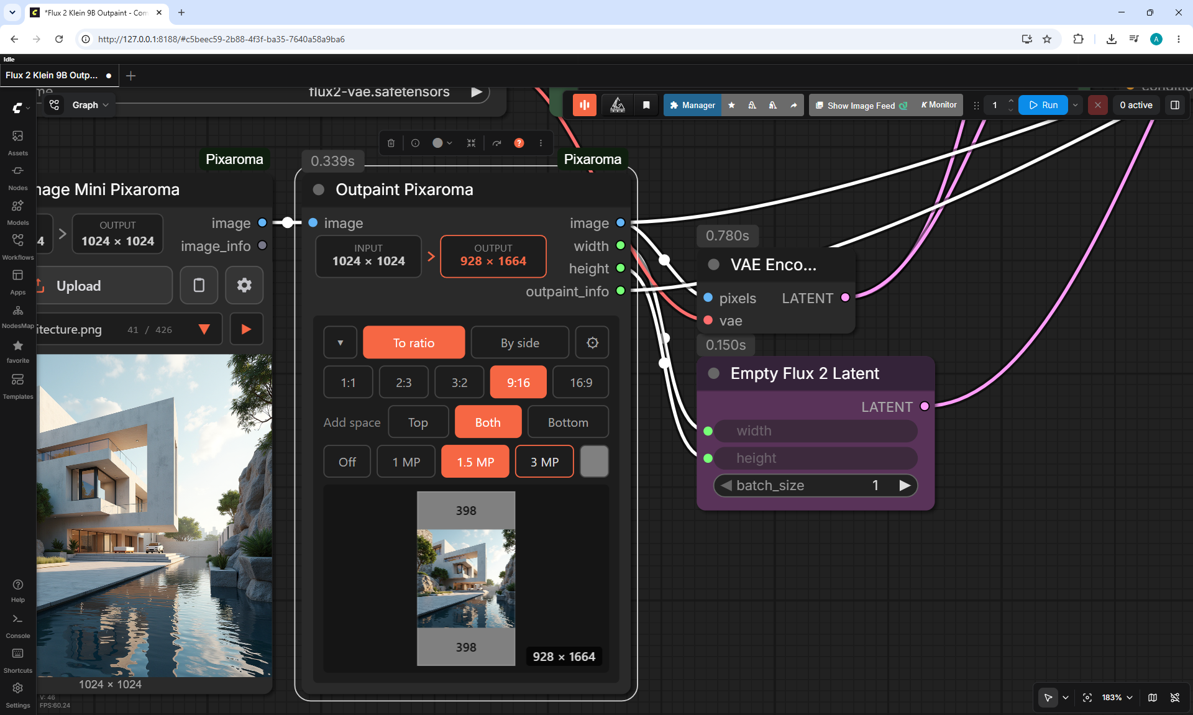The image size is (1193, 715).
Task: Click the outpaint preview thumbnail
Action: 466,578
